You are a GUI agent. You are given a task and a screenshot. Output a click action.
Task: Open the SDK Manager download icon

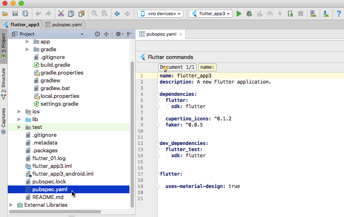326,14
